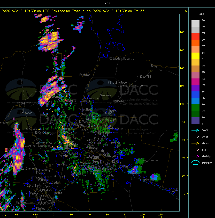215x218 pixels.
Task: Click the 'S_MARTIN' place label
Action: [98, 151]
